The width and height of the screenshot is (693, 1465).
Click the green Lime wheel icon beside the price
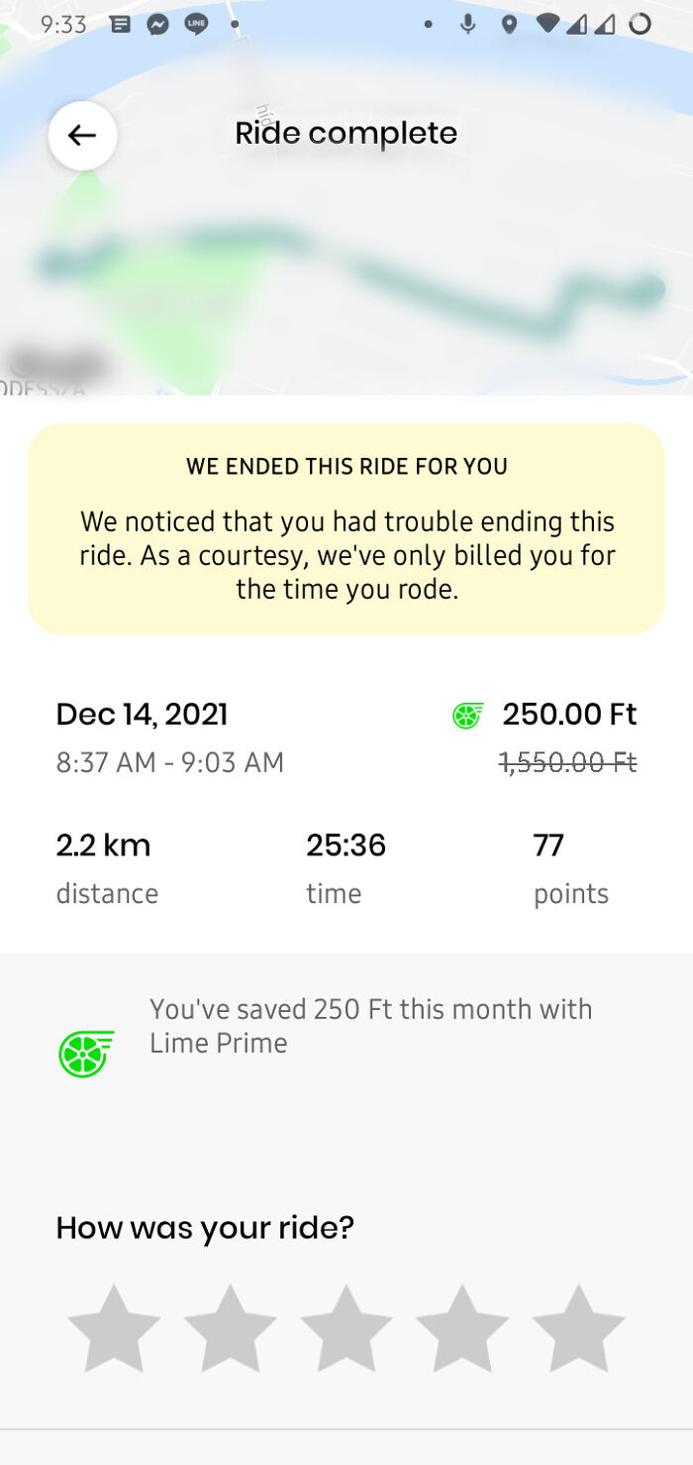coord(465,714)
